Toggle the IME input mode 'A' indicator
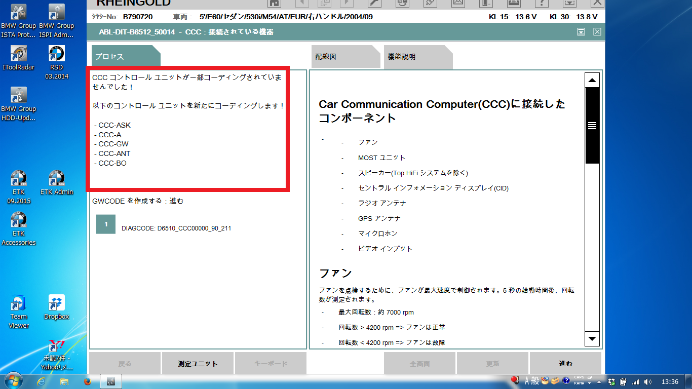 [527, 380]
